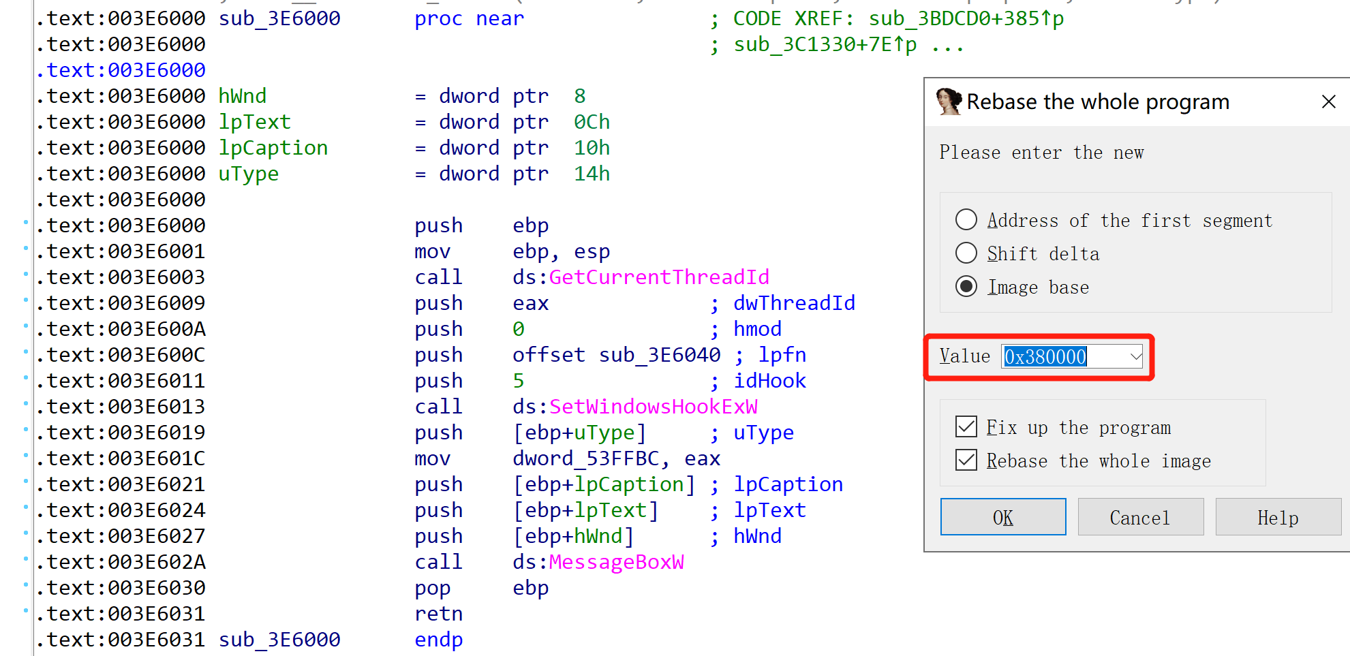The height and width of the screenshot is (656, 1350).
Task: Open the Value dropdown arrow
Action: 1135,356
